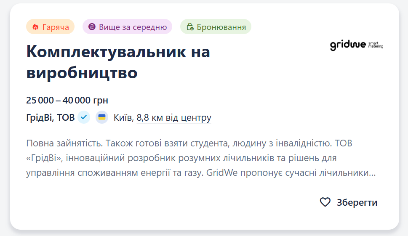Viewport: 408px width, 236px height.
Task: Click the smart metering text in the logo
Action: (376, 45)
